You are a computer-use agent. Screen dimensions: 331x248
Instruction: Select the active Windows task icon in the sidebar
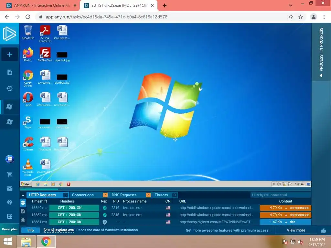tap(9, 107)
